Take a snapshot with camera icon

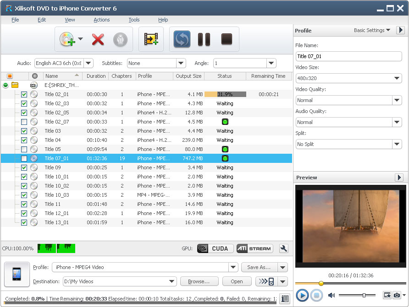pyautogui.click(x=397, y=296)
